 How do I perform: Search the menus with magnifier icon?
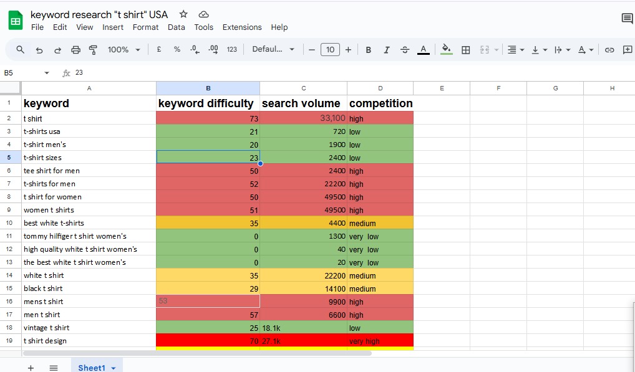point(21,50)
